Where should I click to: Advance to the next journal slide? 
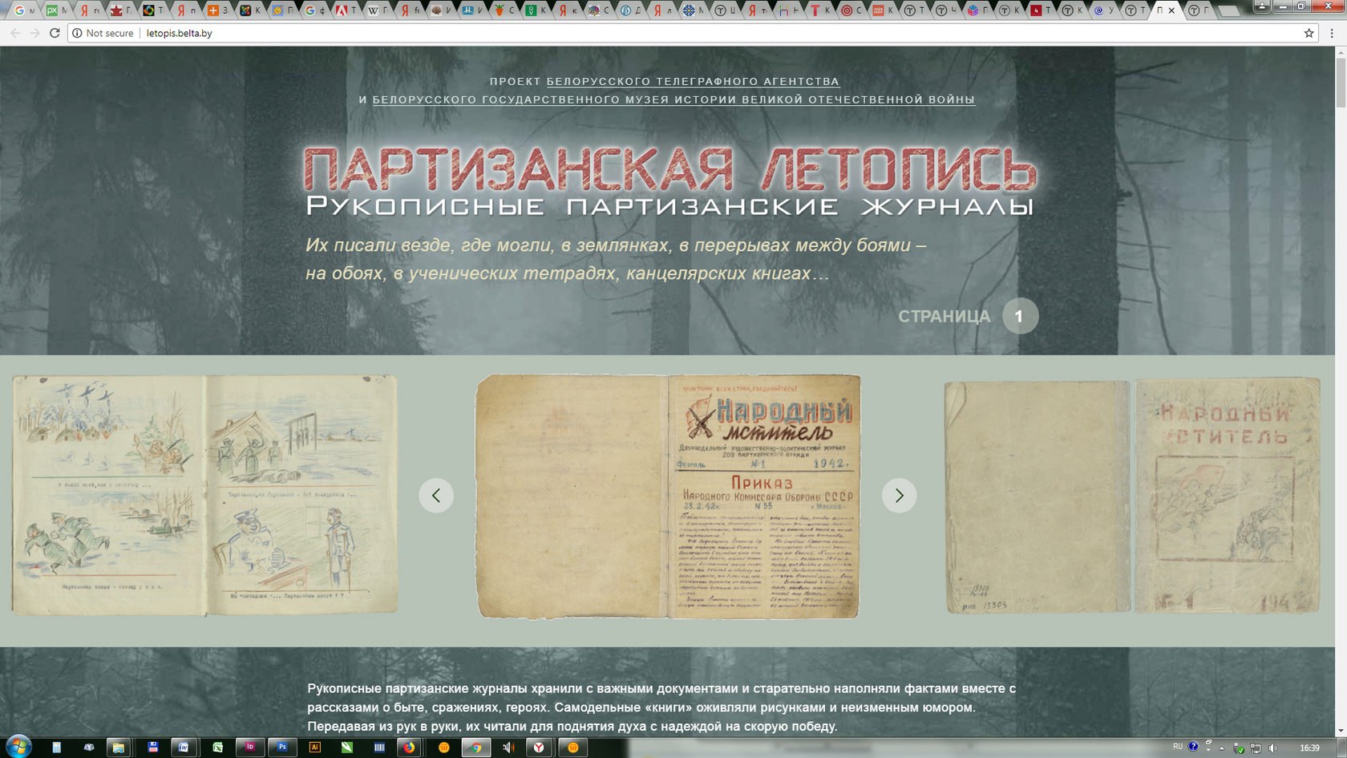click(x=900, y=496)
